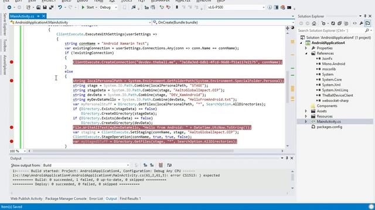Open the Server Explorer side tab

point(5,24)
